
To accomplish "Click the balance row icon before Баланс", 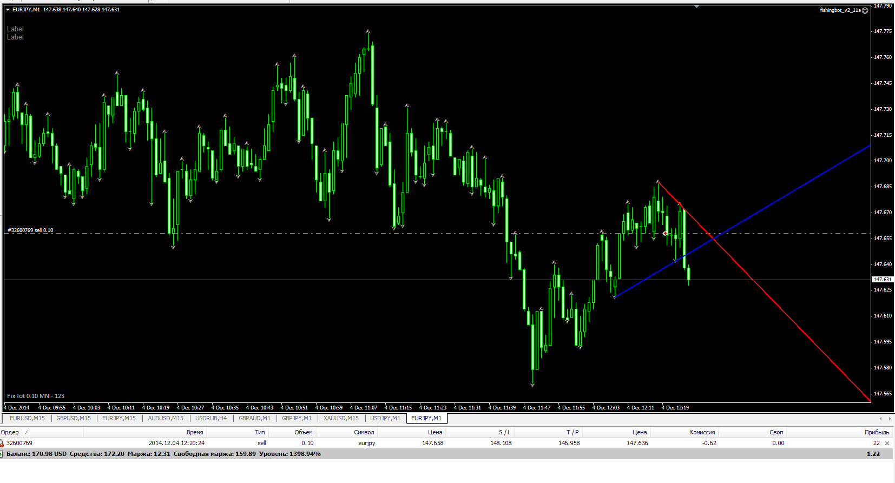I will pyautogui.click(x=2, y=454).
